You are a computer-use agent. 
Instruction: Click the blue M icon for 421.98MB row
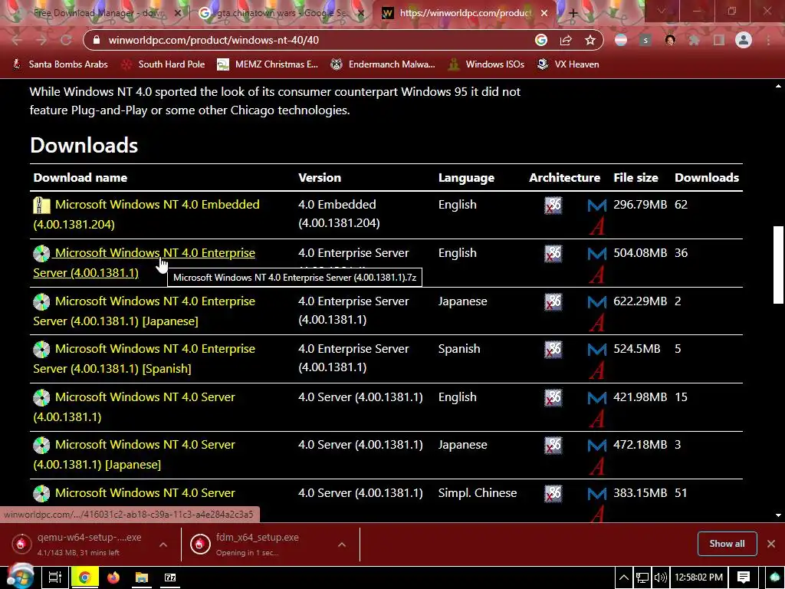point(596,398)
